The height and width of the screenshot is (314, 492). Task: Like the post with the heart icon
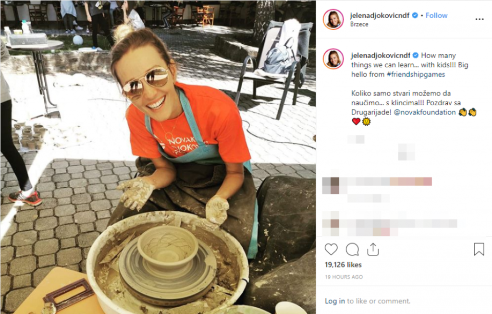click(331, 249)
